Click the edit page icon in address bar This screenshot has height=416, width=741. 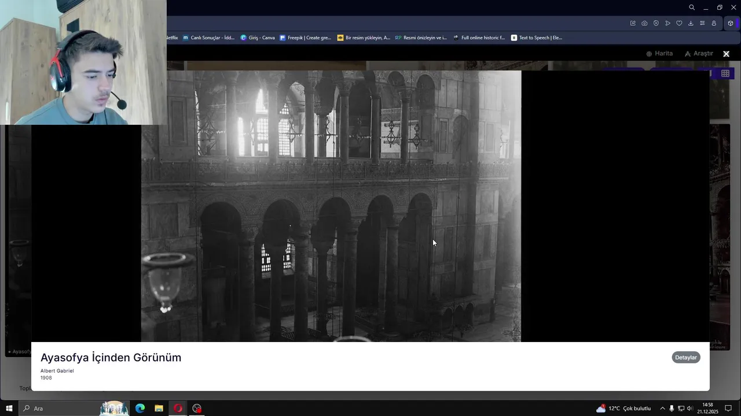coord(633,23)
